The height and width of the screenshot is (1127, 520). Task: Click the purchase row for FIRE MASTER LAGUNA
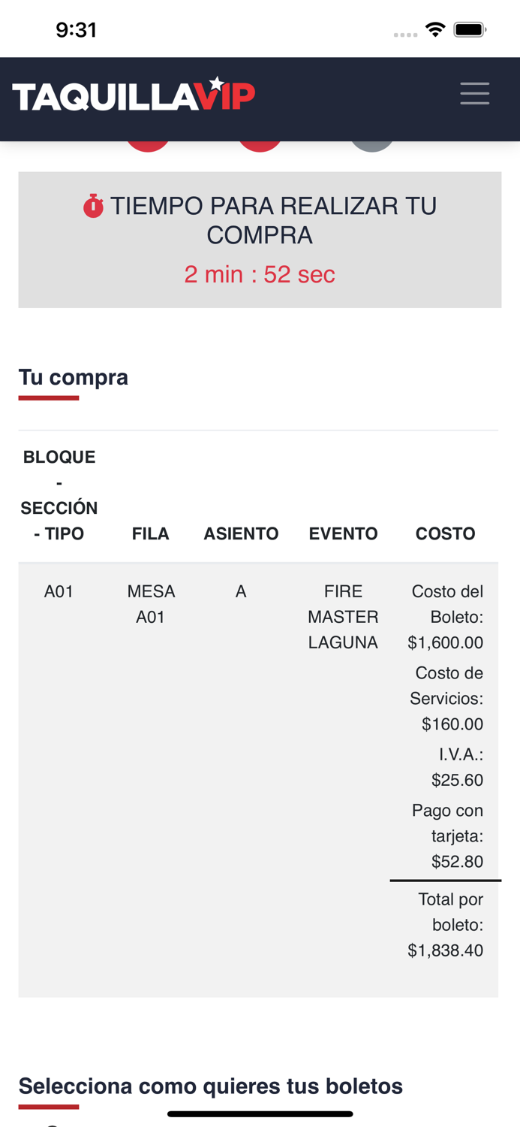[x=343, y=616]
